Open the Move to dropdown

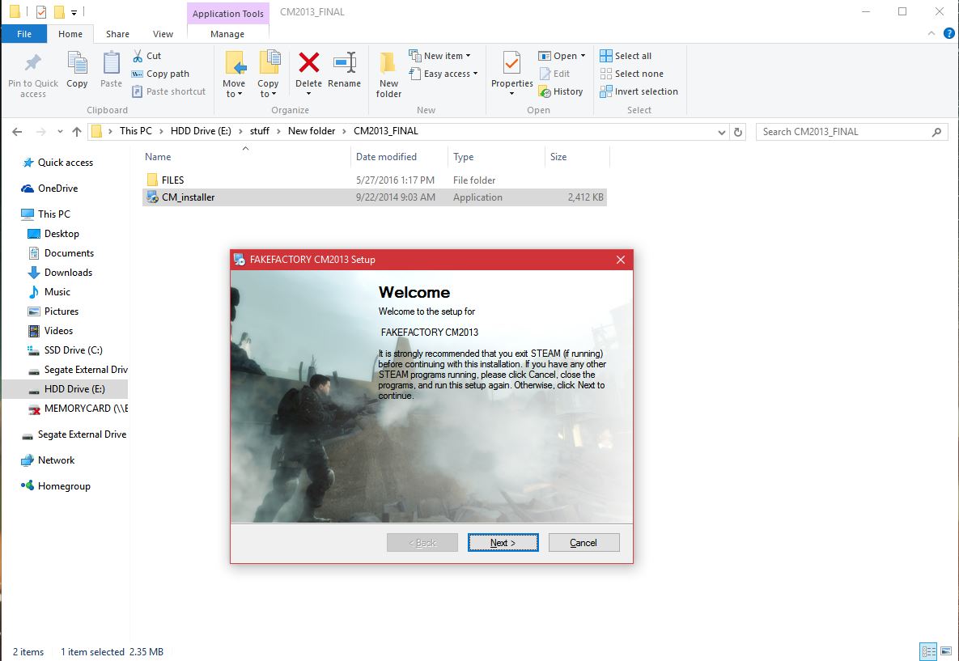pyautogui.click(x=234, y=89)
